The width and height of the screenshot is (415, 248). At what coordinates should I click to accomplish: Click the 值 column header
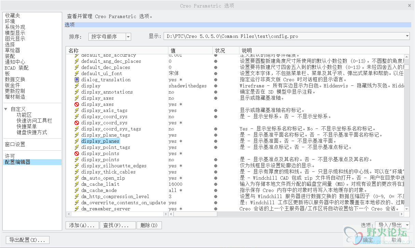(190, 51)
